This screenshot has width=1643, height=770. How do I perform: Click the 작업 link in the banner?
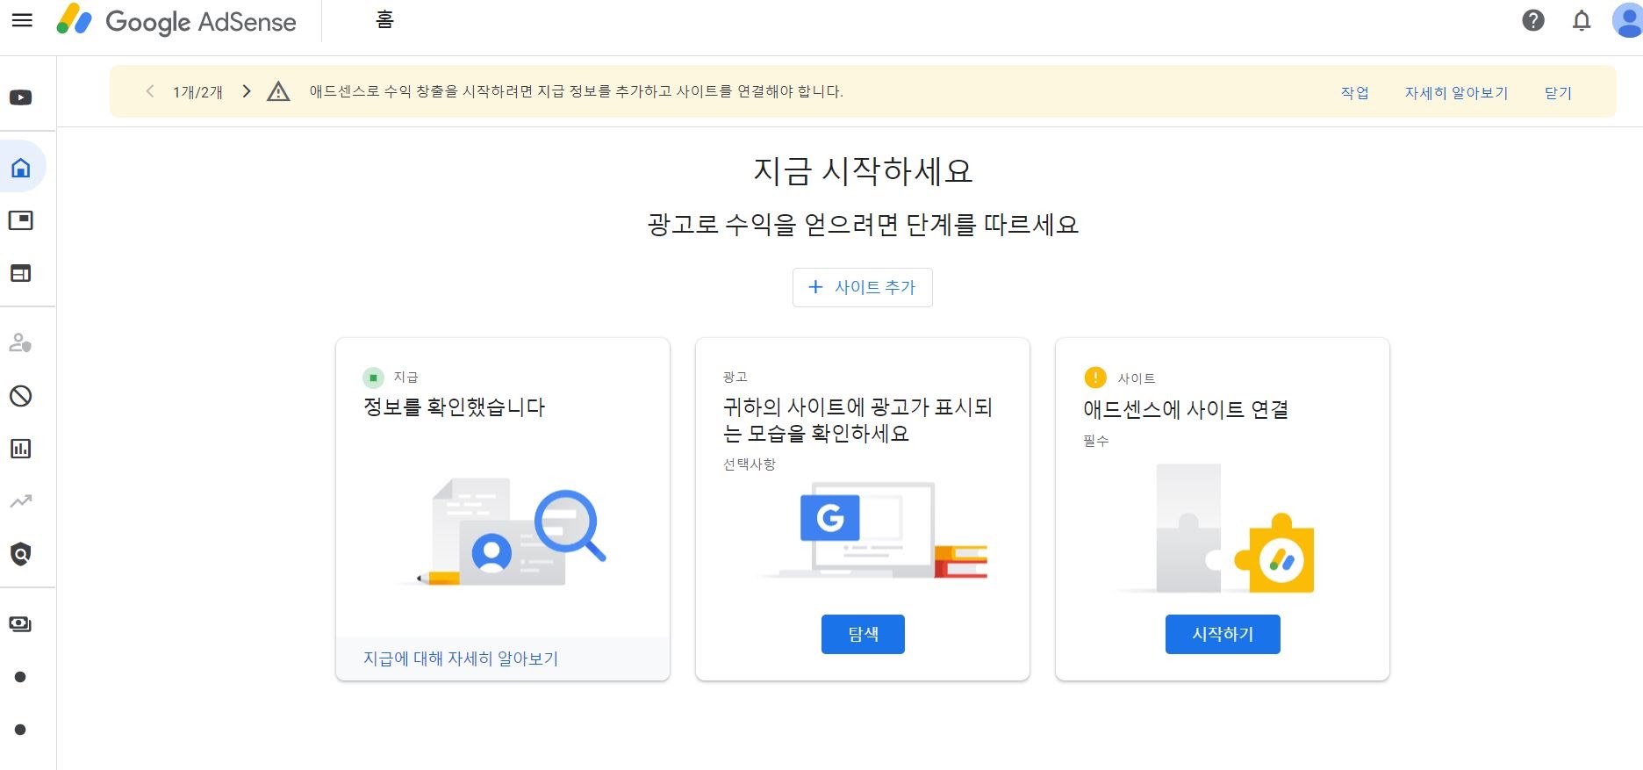(1354, 92)
